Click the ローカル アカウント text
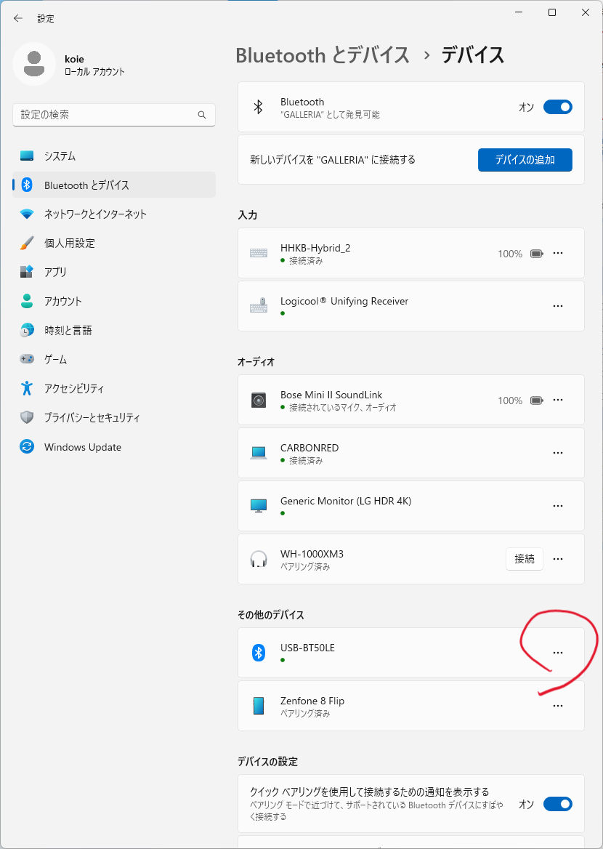The width and height of the screenshot is (603, 849). pos(94,72)
